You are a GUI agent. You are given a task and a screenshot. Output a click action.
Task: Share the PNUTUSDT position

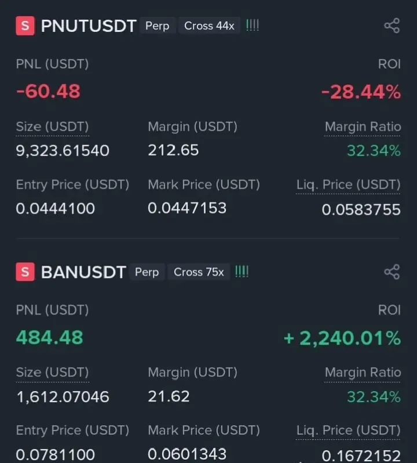point(392,26)
